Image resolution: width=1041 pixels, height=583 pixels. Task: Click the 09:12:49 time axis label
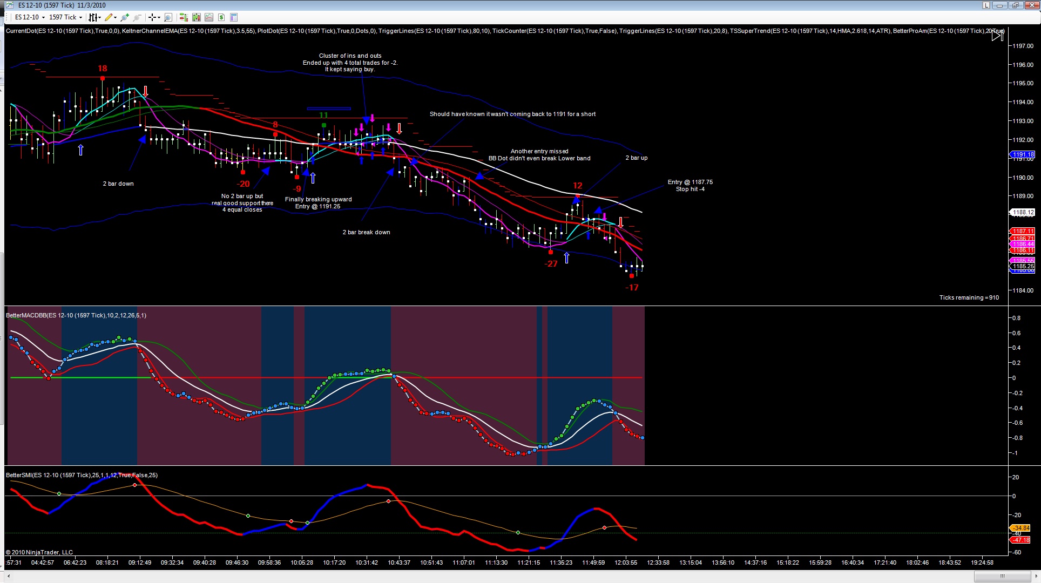tap(140, 562)
